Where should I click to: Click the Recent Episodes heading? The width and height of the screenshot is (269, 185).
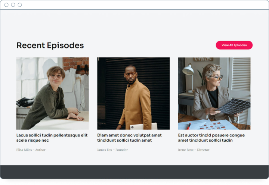[50, 46]
